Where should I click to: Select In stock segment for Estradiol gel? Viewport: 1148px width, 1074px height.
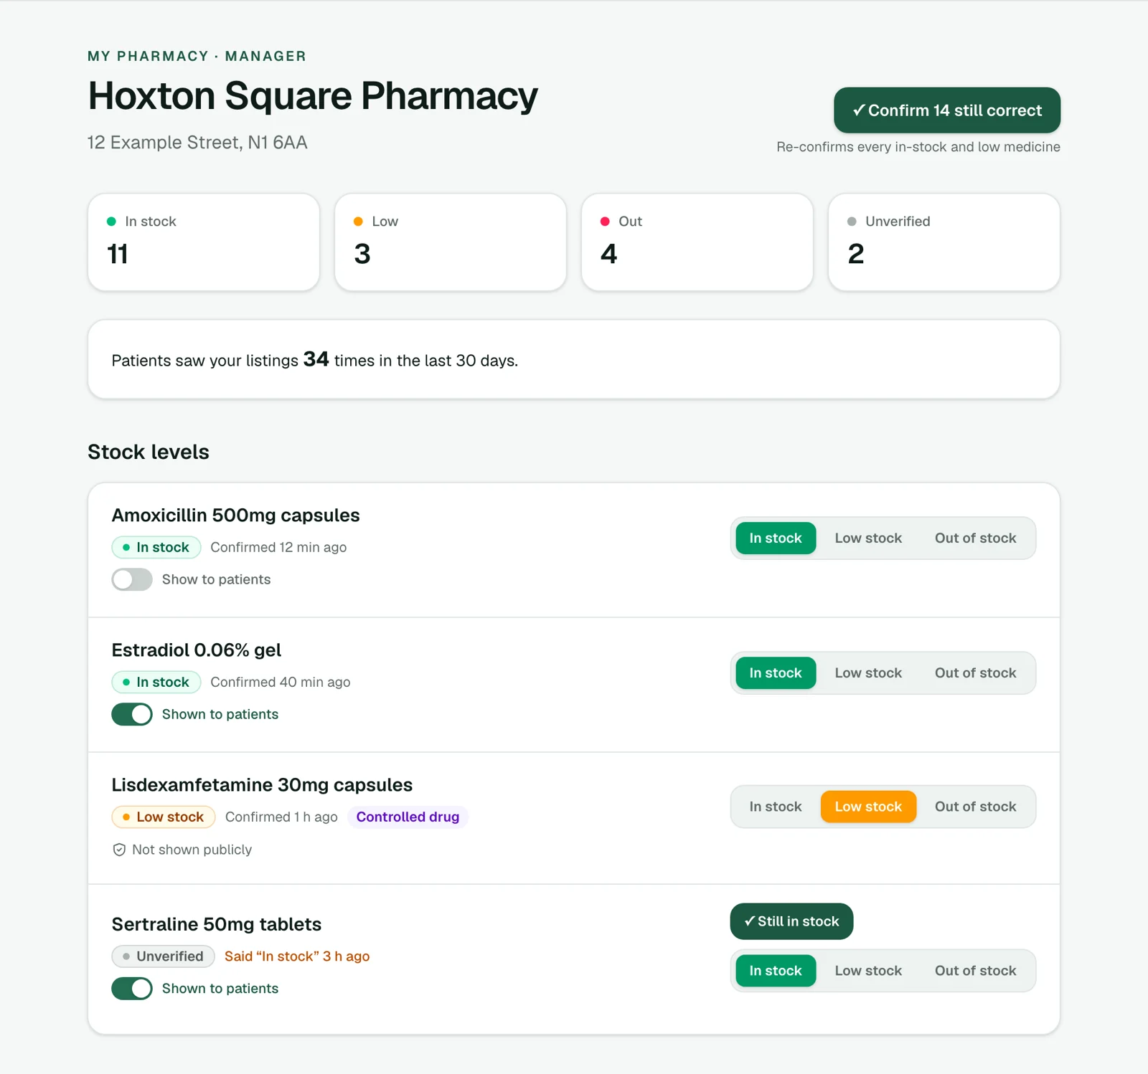point(776,673)
